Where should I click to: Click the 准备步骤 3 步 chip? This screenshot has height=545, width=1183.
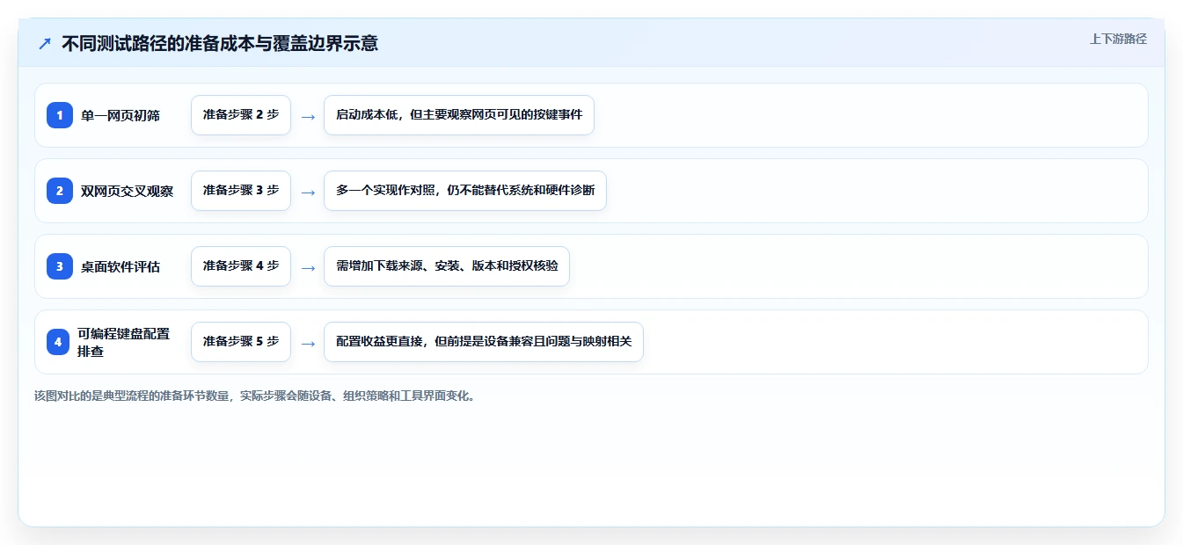241,191
